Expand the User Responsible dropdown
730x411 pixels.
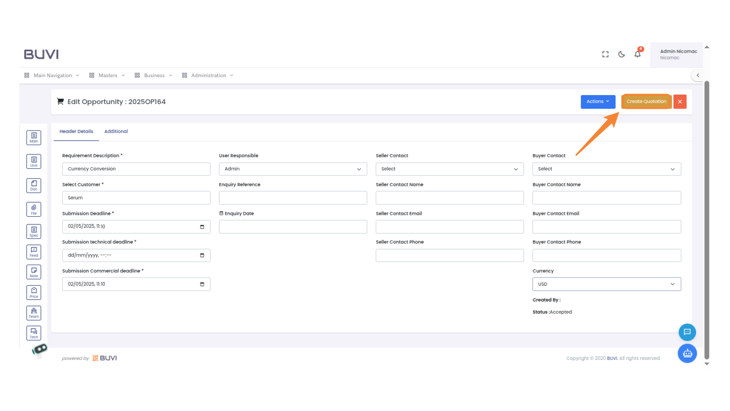(x=292, y=169)
